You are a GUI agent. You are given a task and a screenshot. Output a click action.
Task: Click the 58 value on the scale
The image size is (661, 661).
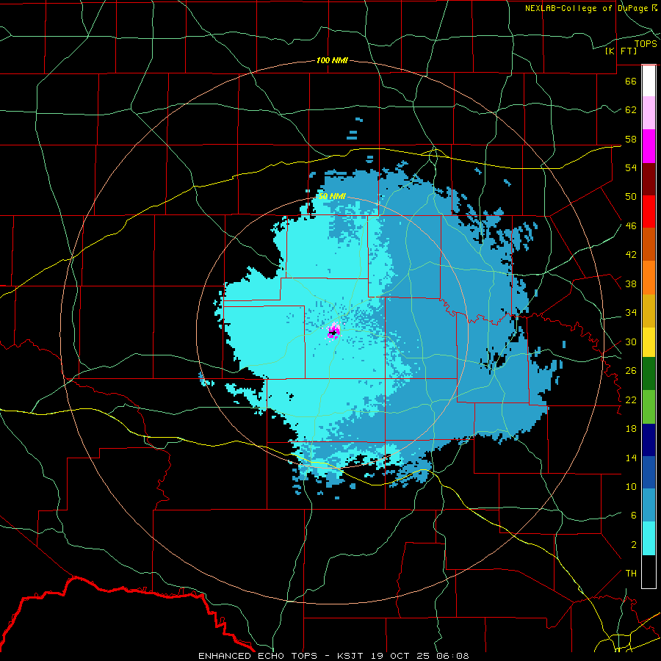click(x=631, y=139)
